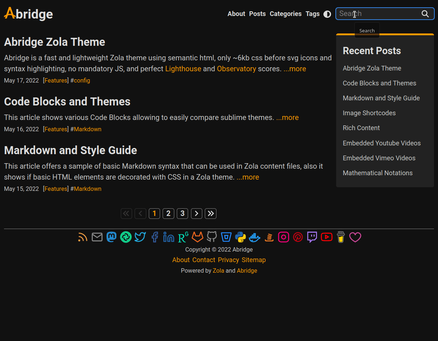Click the footer About link
Screen dimensions: 438x341
coord(181,260)
